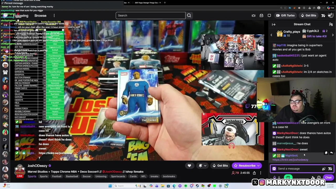
Task: Click Get Bits below the video
Action: pyautogui.click(x=220, y=166)
